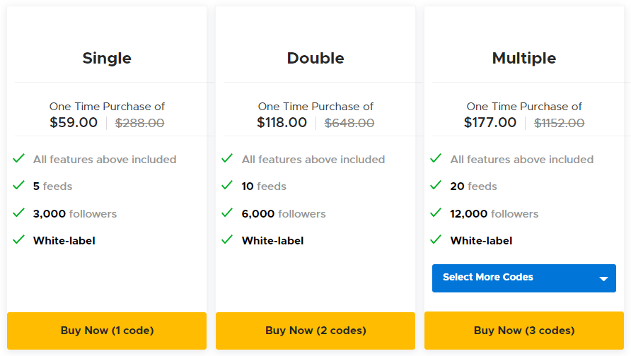Click the White-label checkmark in Single plan

[x=19, y=239]
